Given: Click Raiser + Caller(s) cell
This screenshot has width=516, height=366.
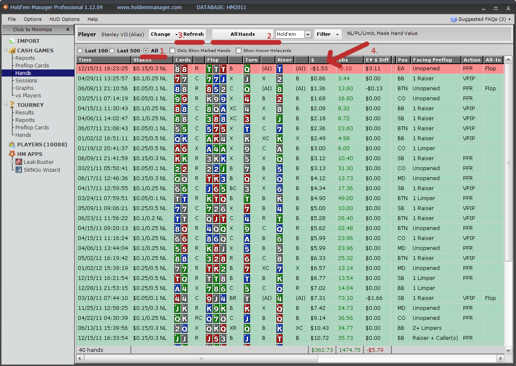Looking at the screenshot, I should (x=435, y=338).
